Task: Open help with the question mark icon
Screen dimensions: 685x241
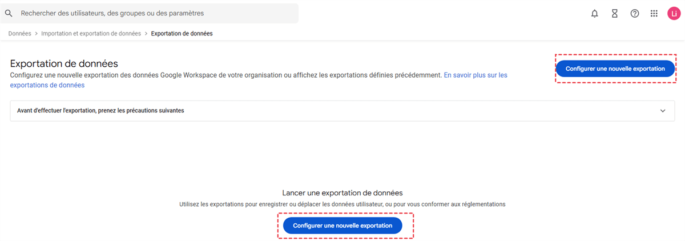Action: [x=635, y=14]
